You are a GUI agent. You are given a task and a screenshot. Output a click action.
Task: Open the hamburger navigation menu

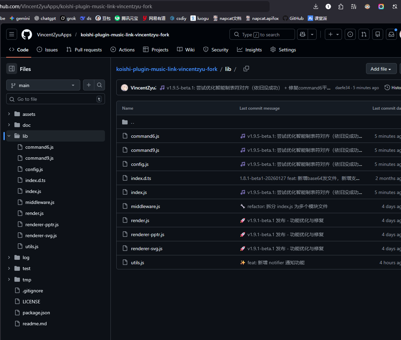[11, 34]
